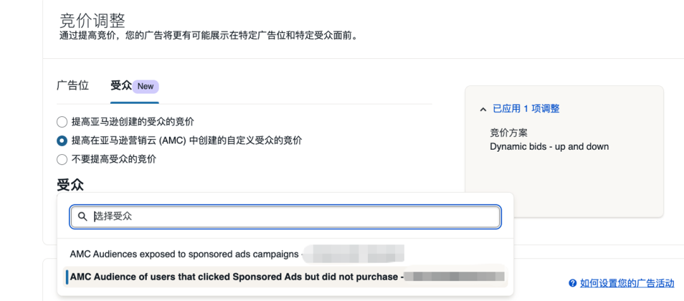Viewport: 684px width, 301px height.
Task: Open the 如何设置您的广告活动 help link
Action: tap(627, 283)
